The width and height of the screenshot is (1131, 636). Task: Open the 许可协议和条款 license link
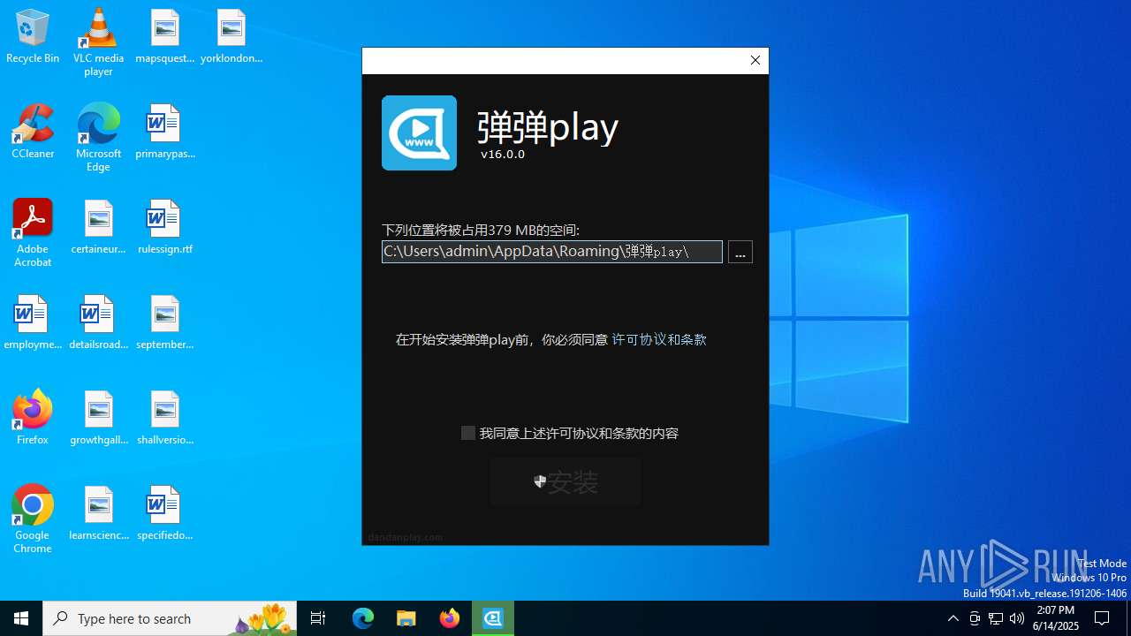[x=659, y=339]
